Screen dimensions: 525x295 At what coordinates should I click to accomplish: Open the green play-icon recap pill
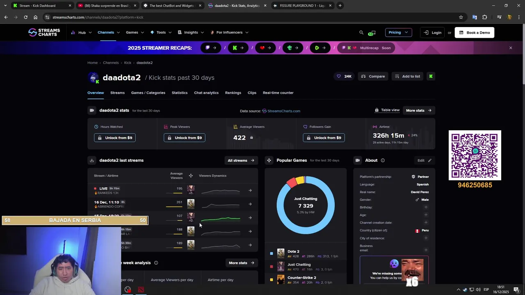(x=320, y=48)
